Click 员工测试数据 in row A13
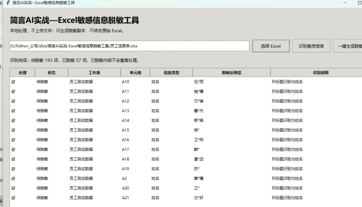This screenshot has width=362, height=207. pyautogui.click(x=81, y=111)
